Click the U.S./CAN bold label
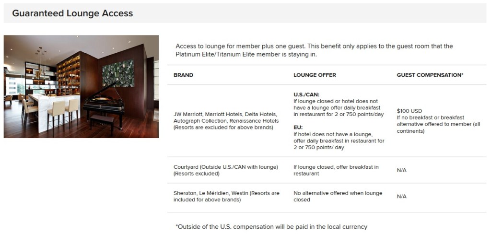This screenshot has height=246, width=491. (306, 95)
